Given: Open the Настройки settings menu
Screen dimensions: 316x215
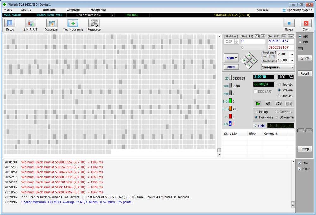Looking at the screenshot, I should 98,10.
